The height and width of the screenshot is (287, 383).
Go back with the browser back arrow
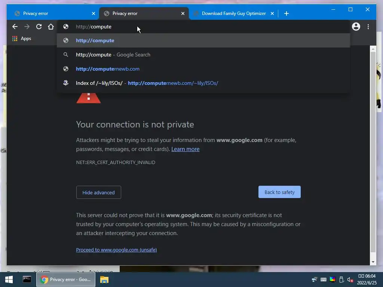point(15,27)
